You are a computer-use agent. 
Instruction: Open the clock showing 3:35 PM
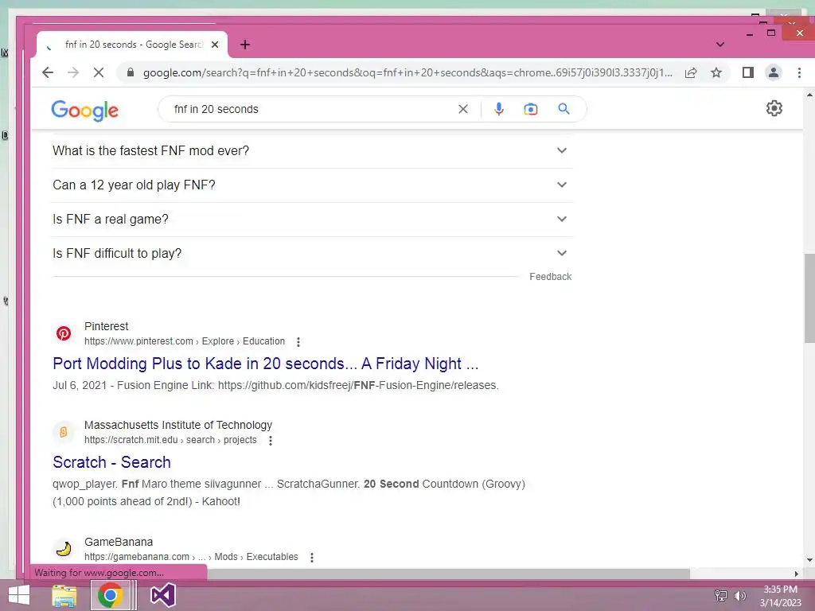(x=781, y=596)
